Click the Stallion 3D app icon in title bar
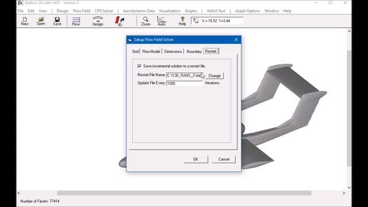 click(21, 3)
